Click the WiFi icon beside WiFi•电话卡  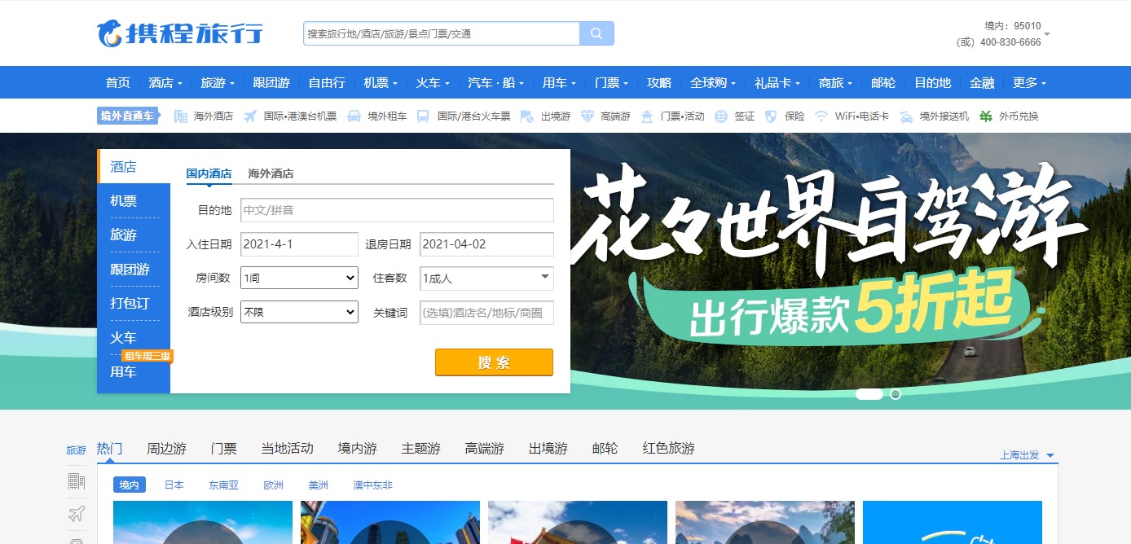pos(821,116)
